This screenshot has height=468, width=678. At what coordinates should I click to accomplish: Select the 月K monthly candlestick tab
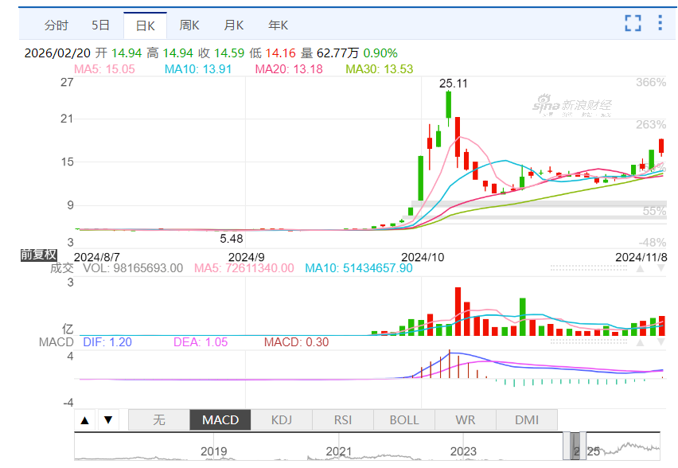[x=234, y=25]
